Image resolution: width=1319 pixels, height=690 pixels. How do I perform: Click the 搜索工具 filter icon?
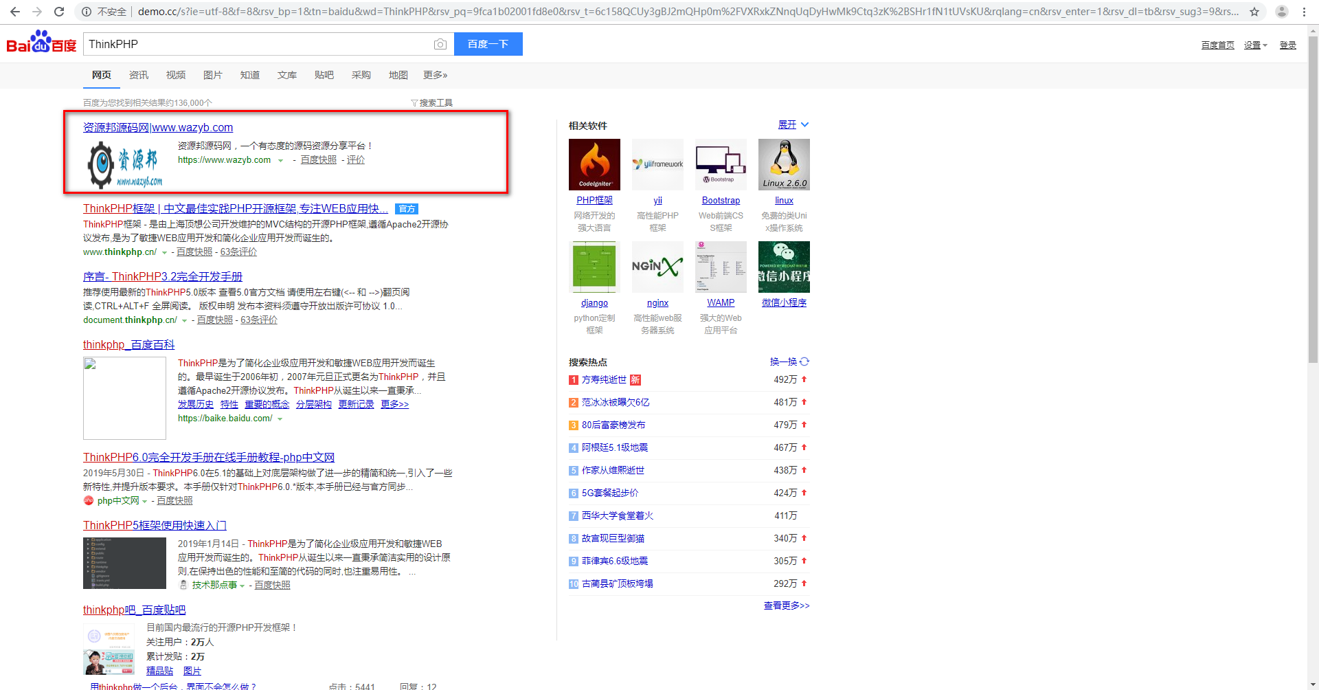pyautogui.click(x=414, y=103)
